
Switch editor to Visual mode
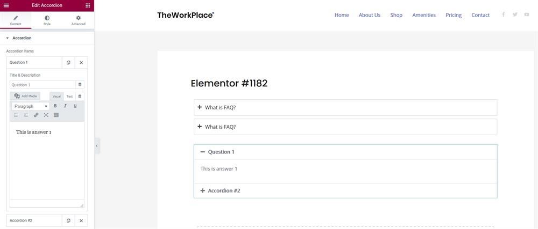[x=56, y=97]
